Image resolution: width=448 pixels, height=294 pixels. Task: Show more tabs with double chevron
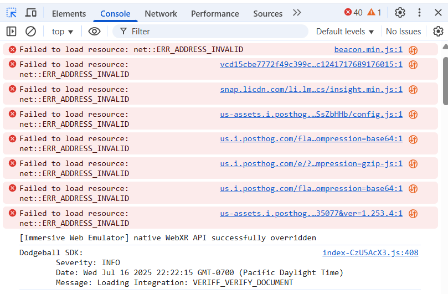point(297,13)
